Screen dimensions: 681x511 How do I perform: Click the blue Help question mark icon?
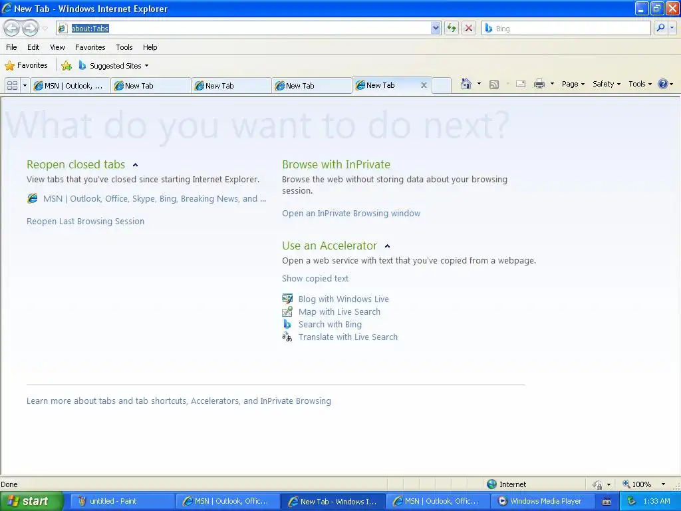pos(663,84)
